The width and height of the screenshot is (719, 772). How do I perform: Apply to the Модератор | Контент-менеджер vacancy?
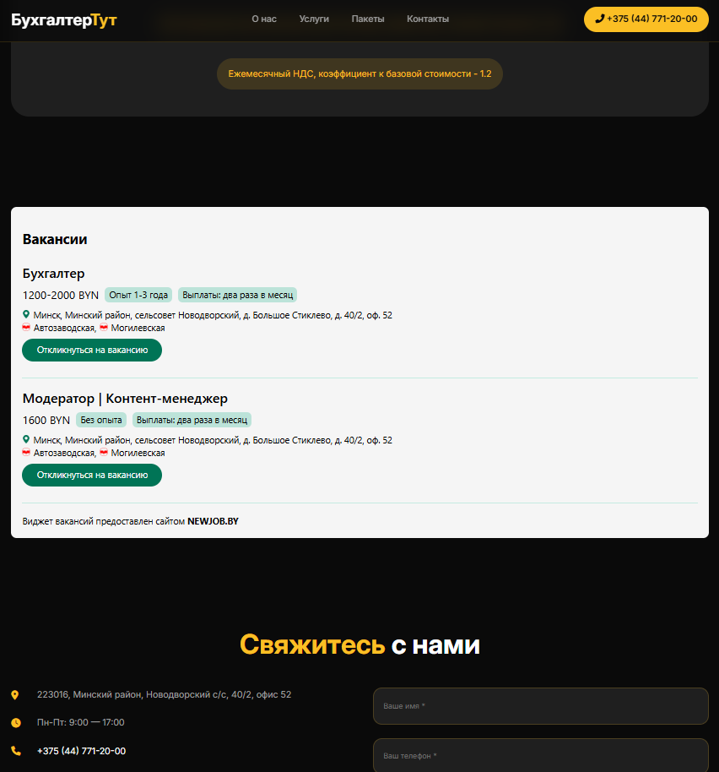(x=92, y=475)
